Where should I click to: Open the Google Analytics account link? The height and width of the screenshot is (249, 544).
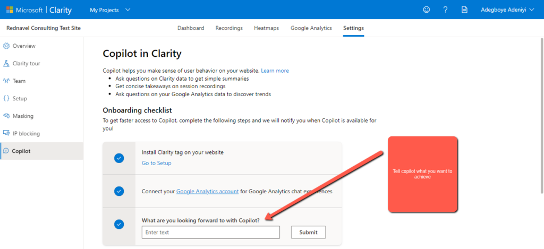pyautogui.click(x=208, y=191)
